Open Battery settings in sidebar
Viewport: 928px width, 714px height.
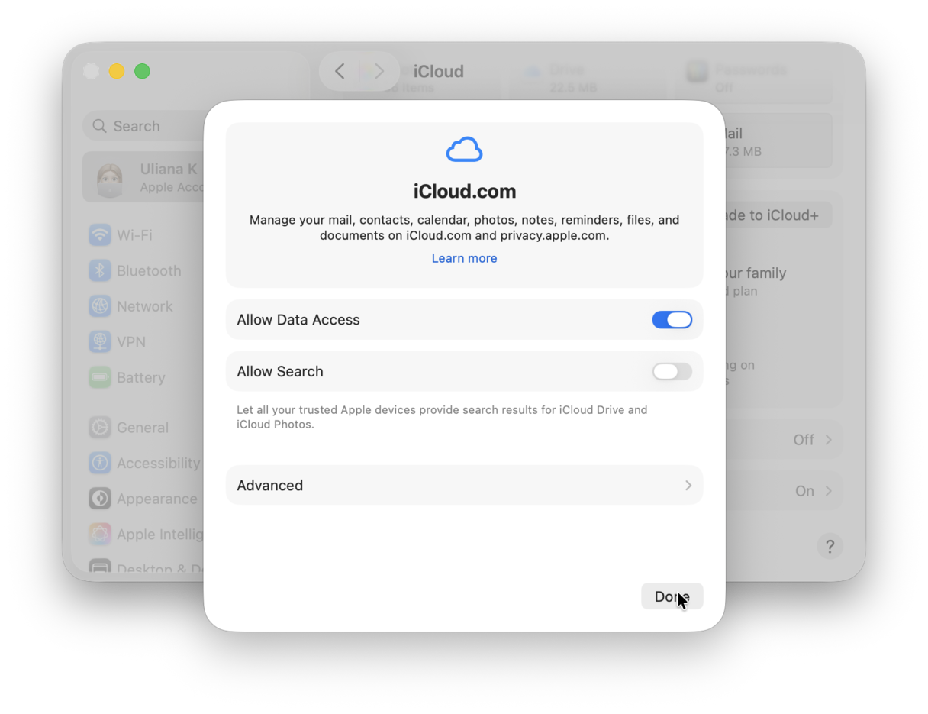[140, 377]
